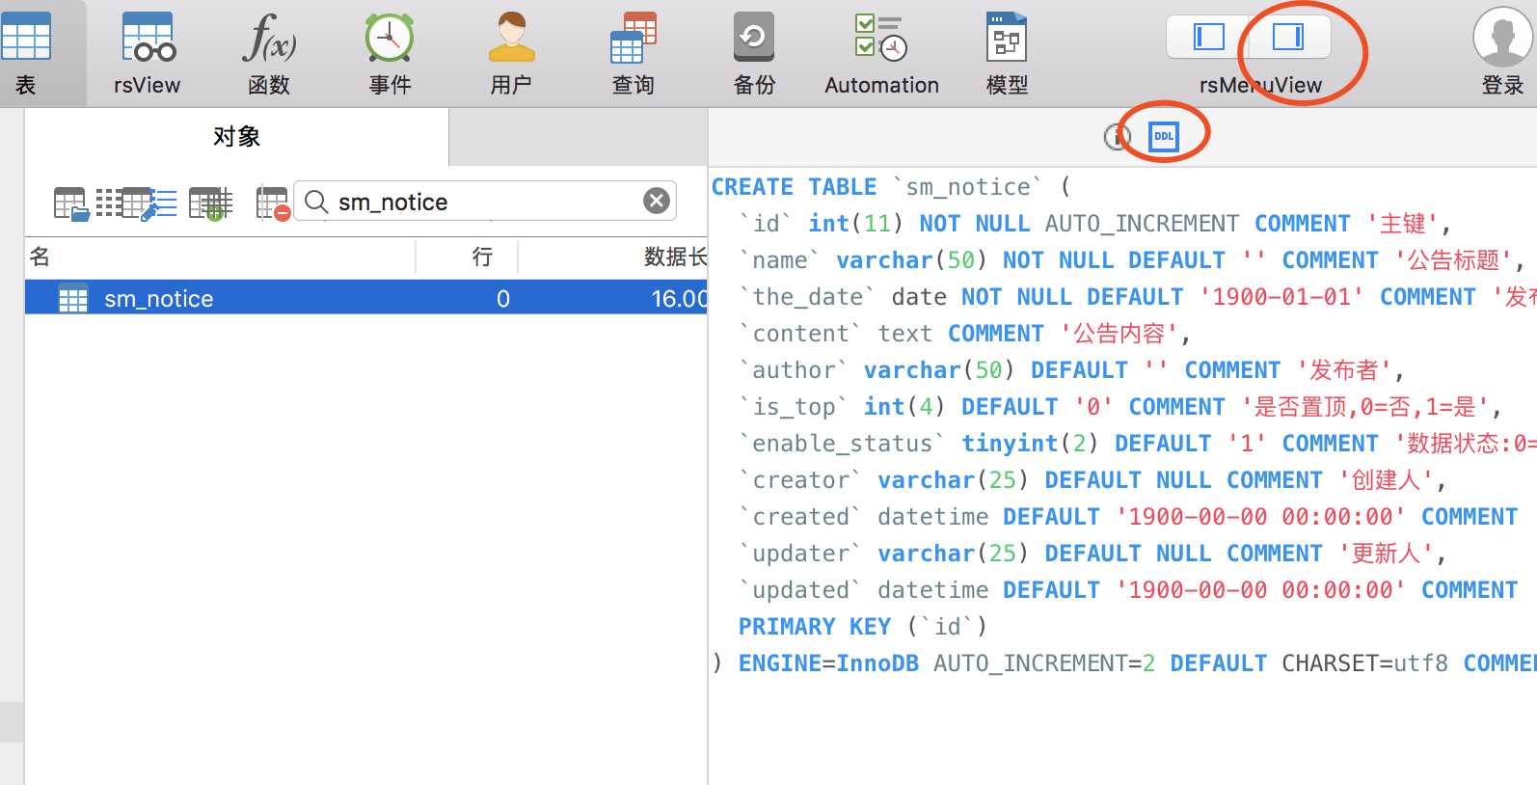Click the `created` datetime line
The image size is (1537, 785).
point(1129,517)
